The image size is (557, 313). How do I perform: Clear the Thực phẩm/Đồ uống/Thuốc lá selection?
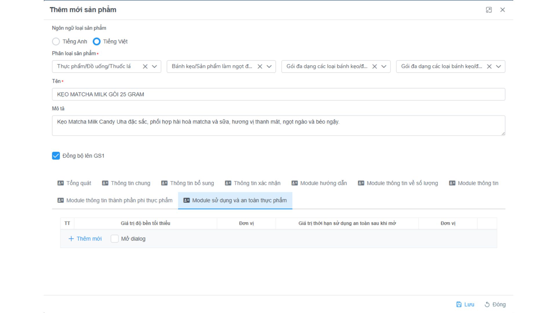tap(145, 66)
